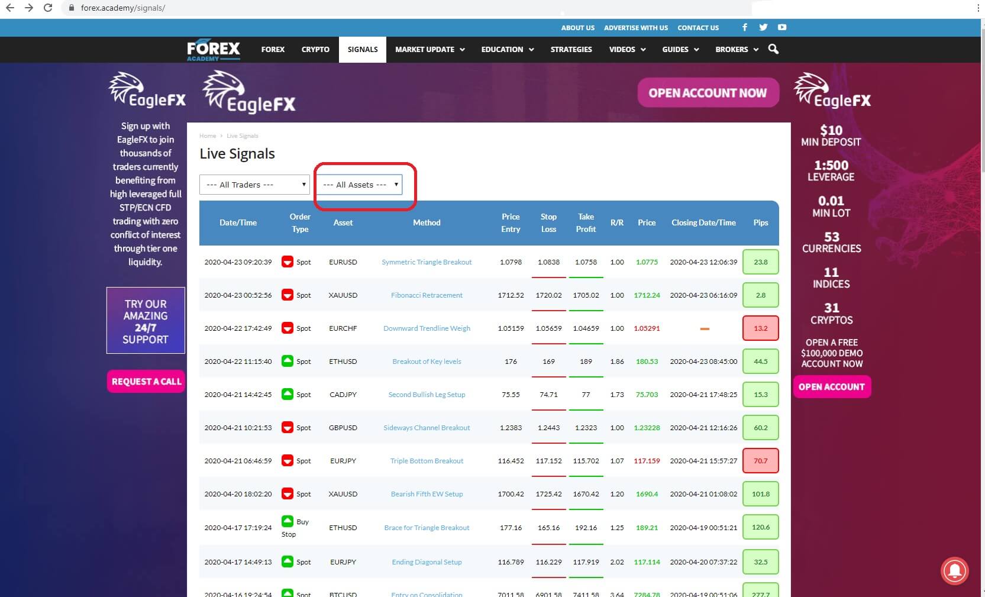Screen dimensions: 985x597
Task: Open site search magnifier icon
Action: (x=773, y=49)
